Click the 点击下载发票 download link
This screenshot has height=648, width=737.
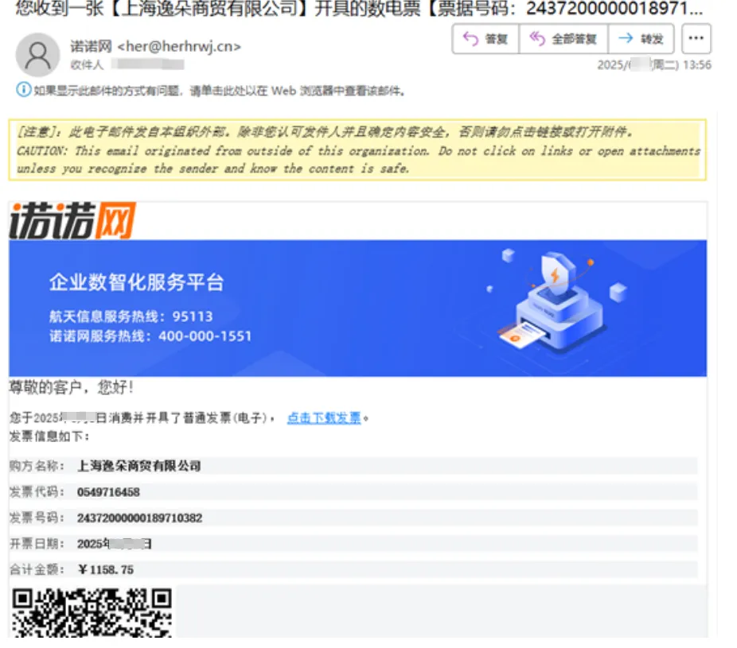(324, 418)
